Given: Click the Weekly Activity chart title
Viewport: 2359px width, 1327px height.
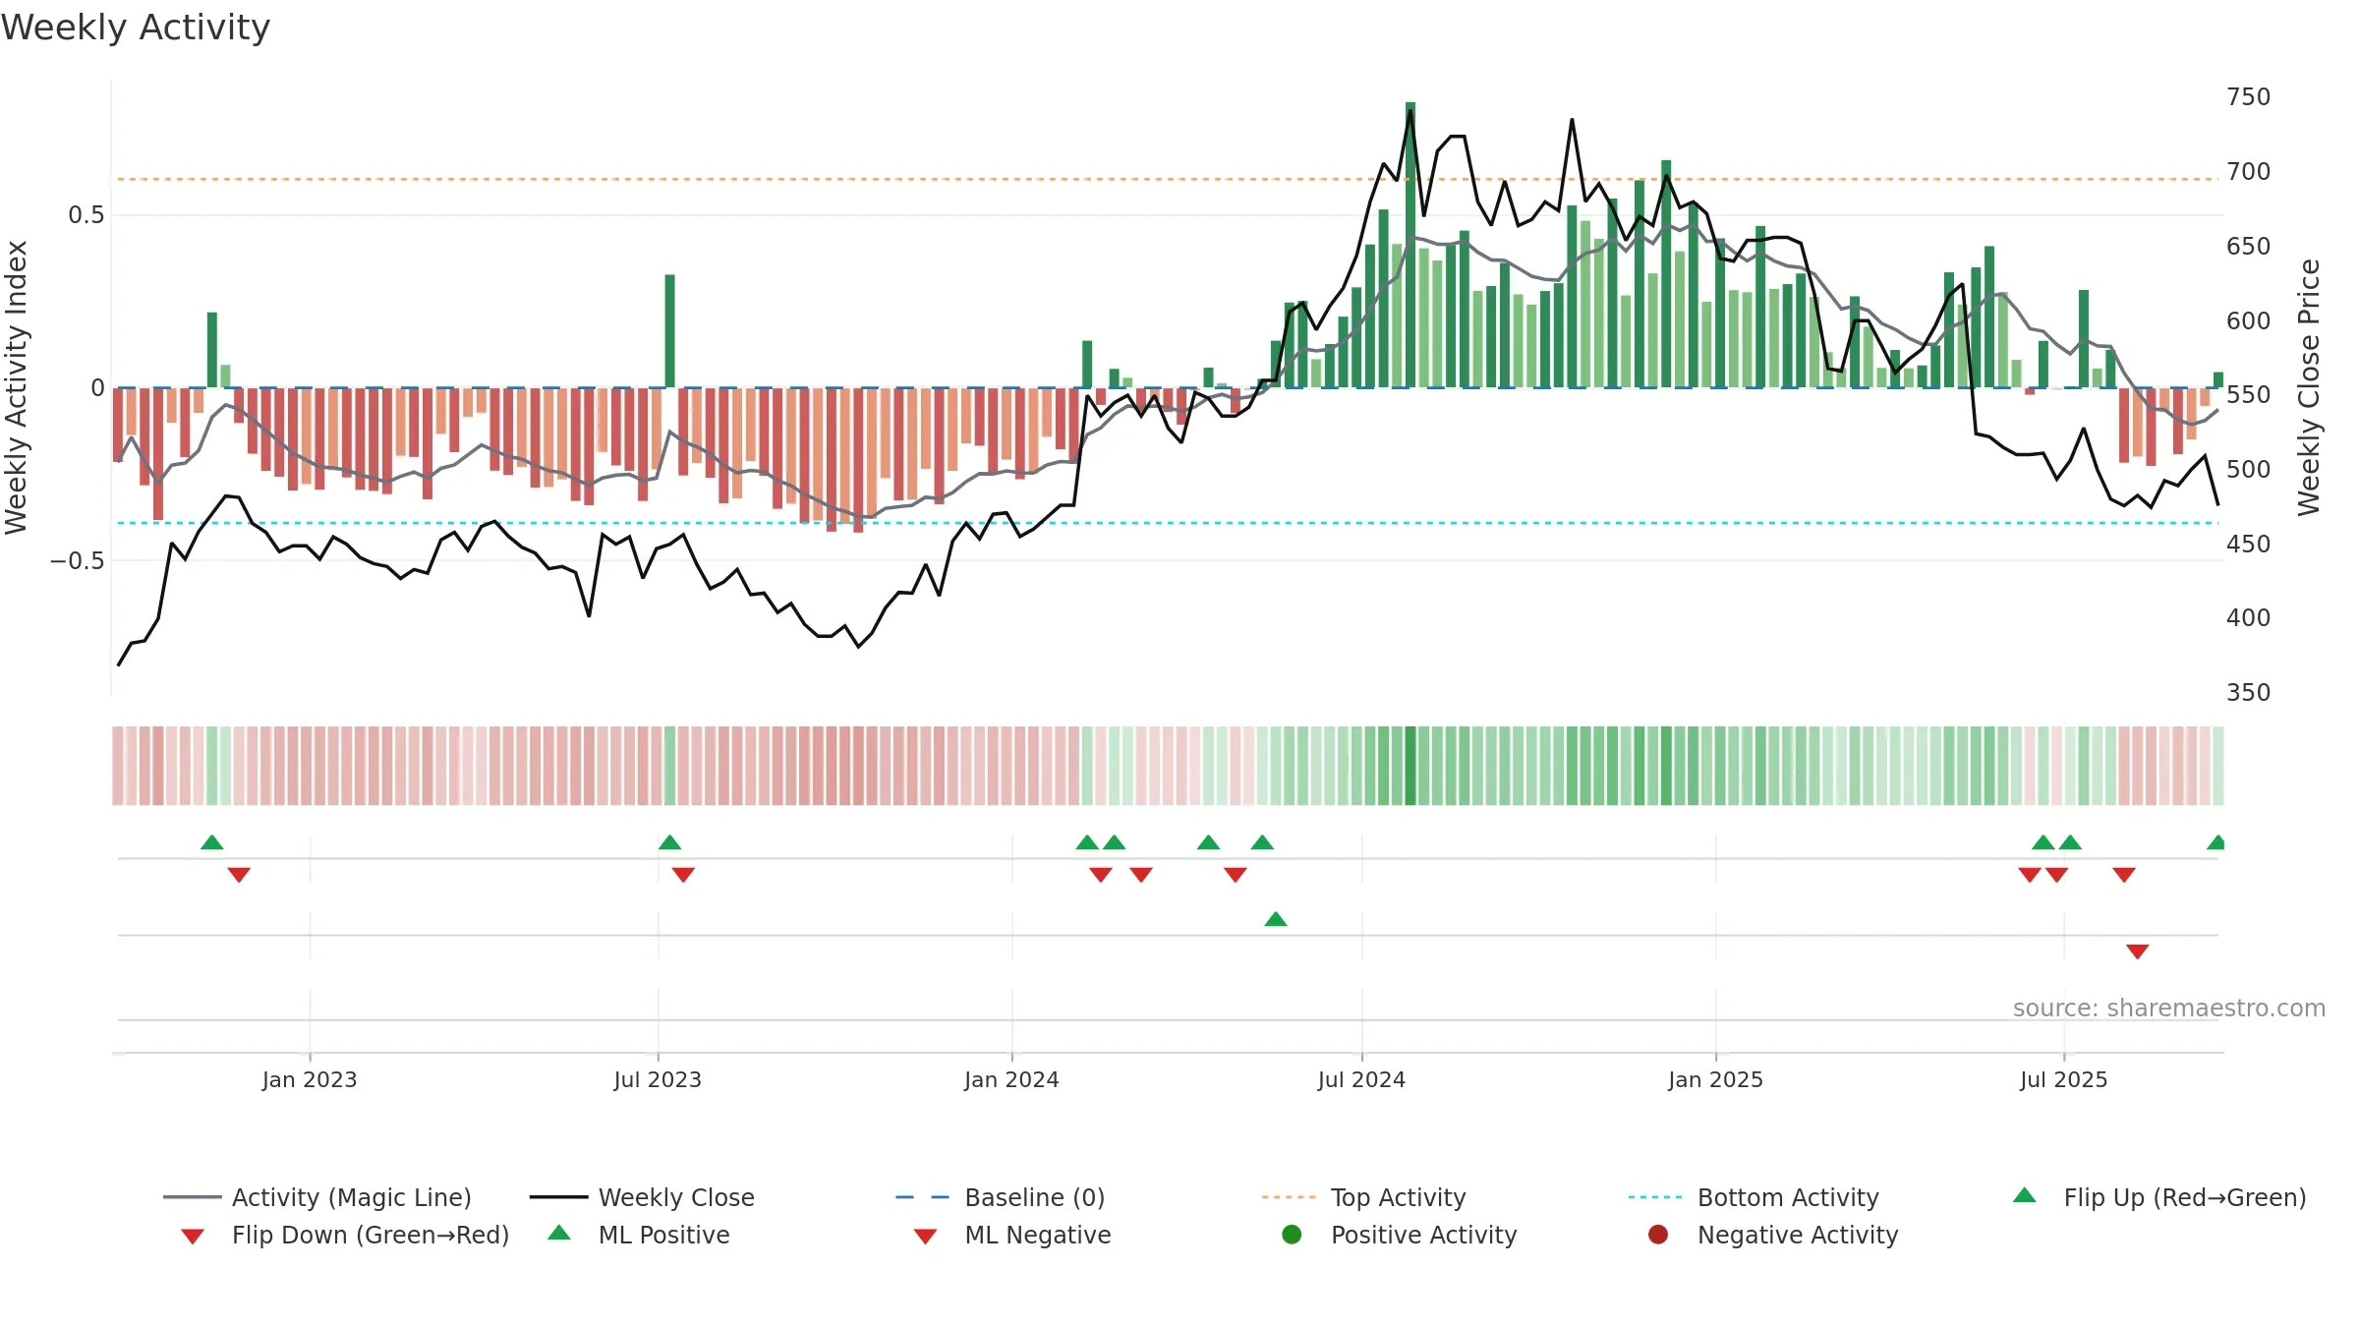Looking at the screenshot, I should pyautogui.click(x=136, y=28).
